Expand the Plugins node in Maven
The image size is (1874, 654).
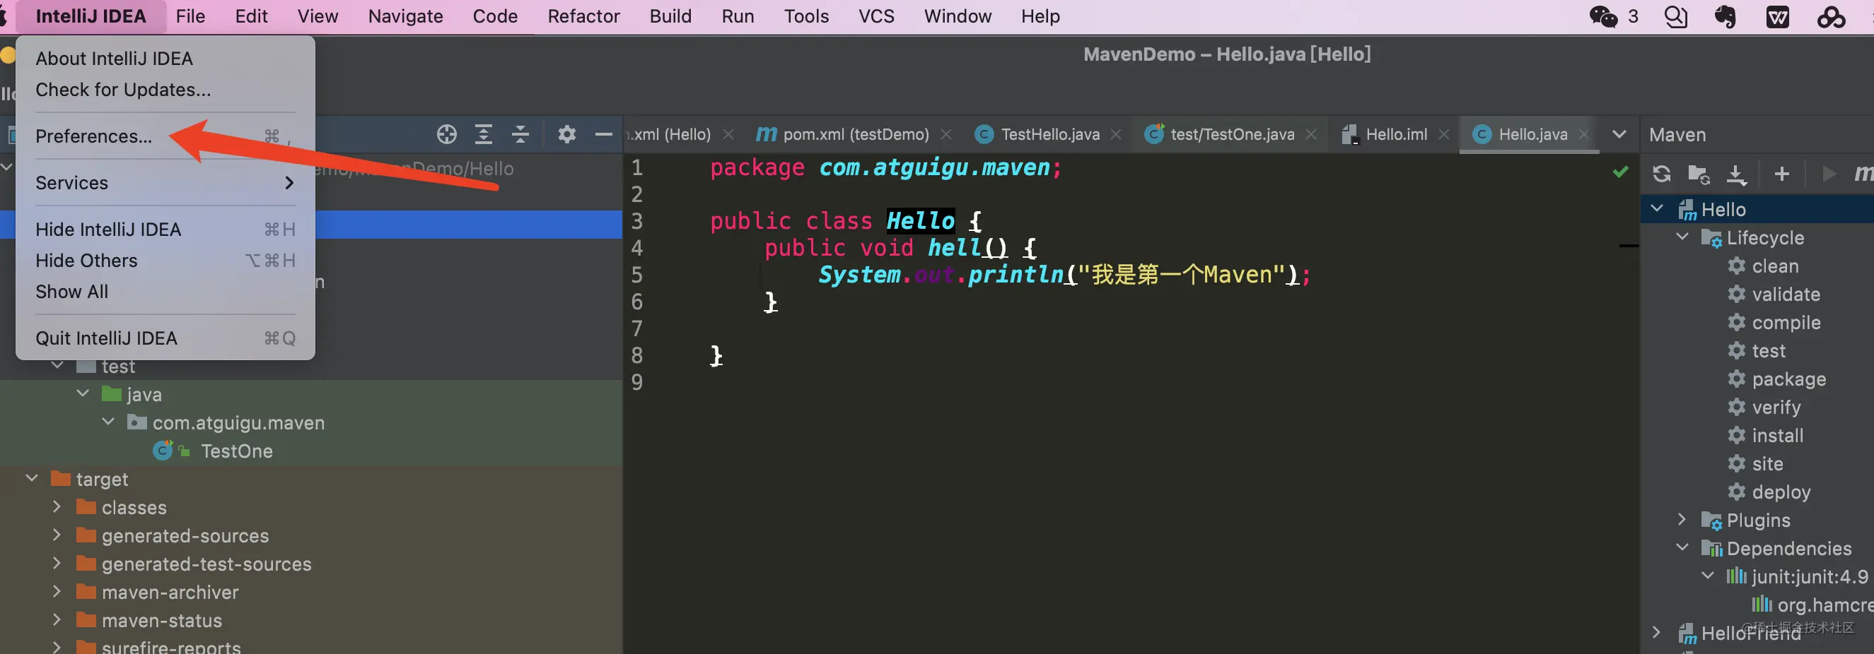click(1682, 519)
